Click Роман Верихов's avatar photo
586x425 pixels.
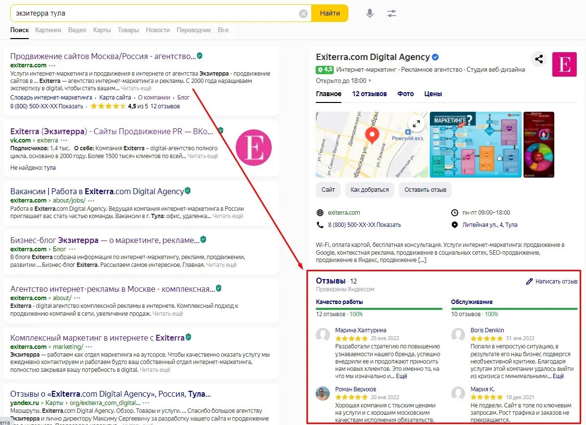click(x=323, y=393)
